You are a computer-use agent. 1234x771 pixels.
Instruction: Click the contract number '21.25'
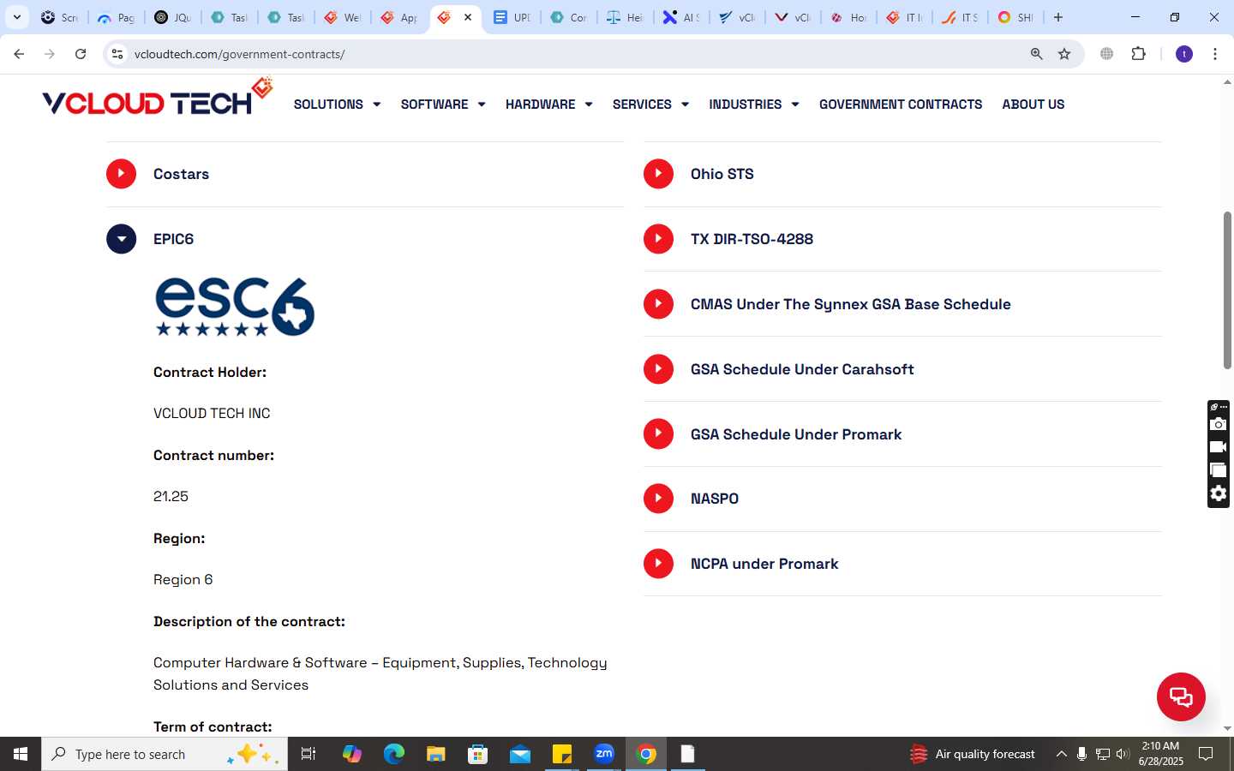[171, 496]
